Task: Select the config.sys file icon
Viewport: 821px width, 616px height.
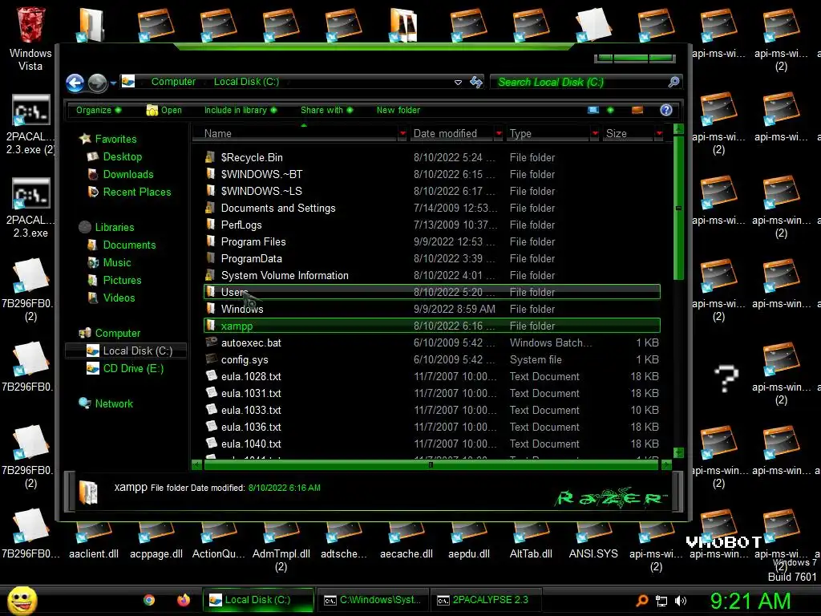Action: 212,359
